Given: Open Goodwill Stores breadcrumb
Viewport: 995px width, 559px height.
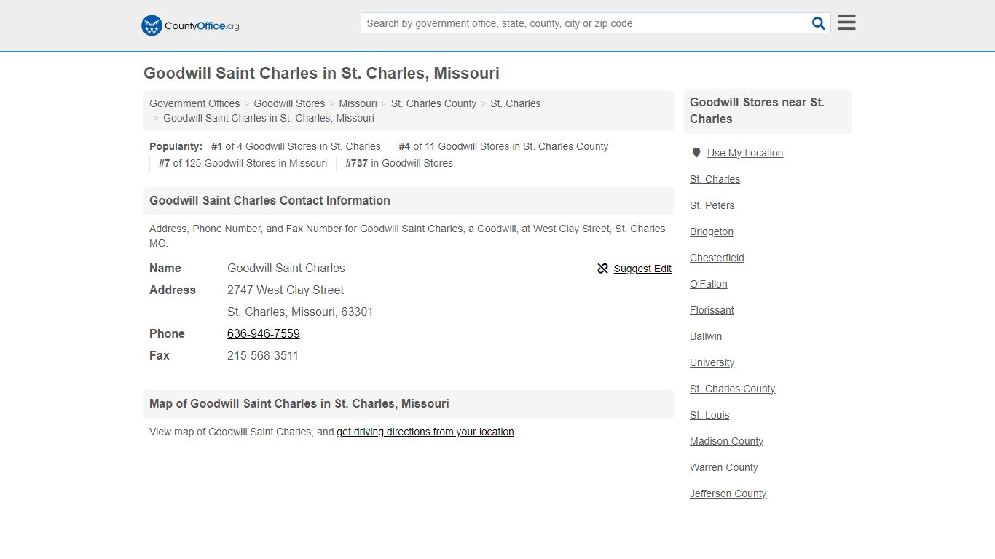Looking at the screenshot, I should 289,103.
